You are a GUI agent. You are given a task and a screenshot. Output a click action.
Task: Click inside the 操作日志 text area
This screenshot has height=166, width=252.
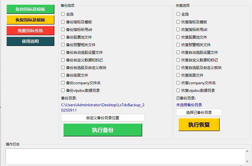point(124,156)
